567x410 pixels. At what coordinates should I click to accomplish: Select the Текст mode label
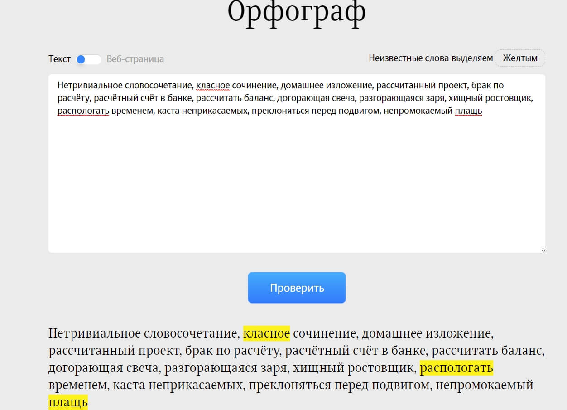[x=60, y=59]
